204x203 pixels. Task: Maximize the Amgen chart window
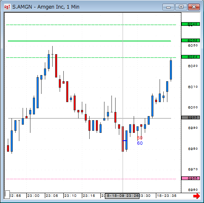(x=181, y=7)
